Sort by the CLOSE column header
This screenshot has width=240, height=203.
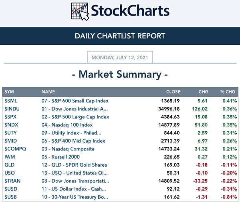[x=173, y=92]
